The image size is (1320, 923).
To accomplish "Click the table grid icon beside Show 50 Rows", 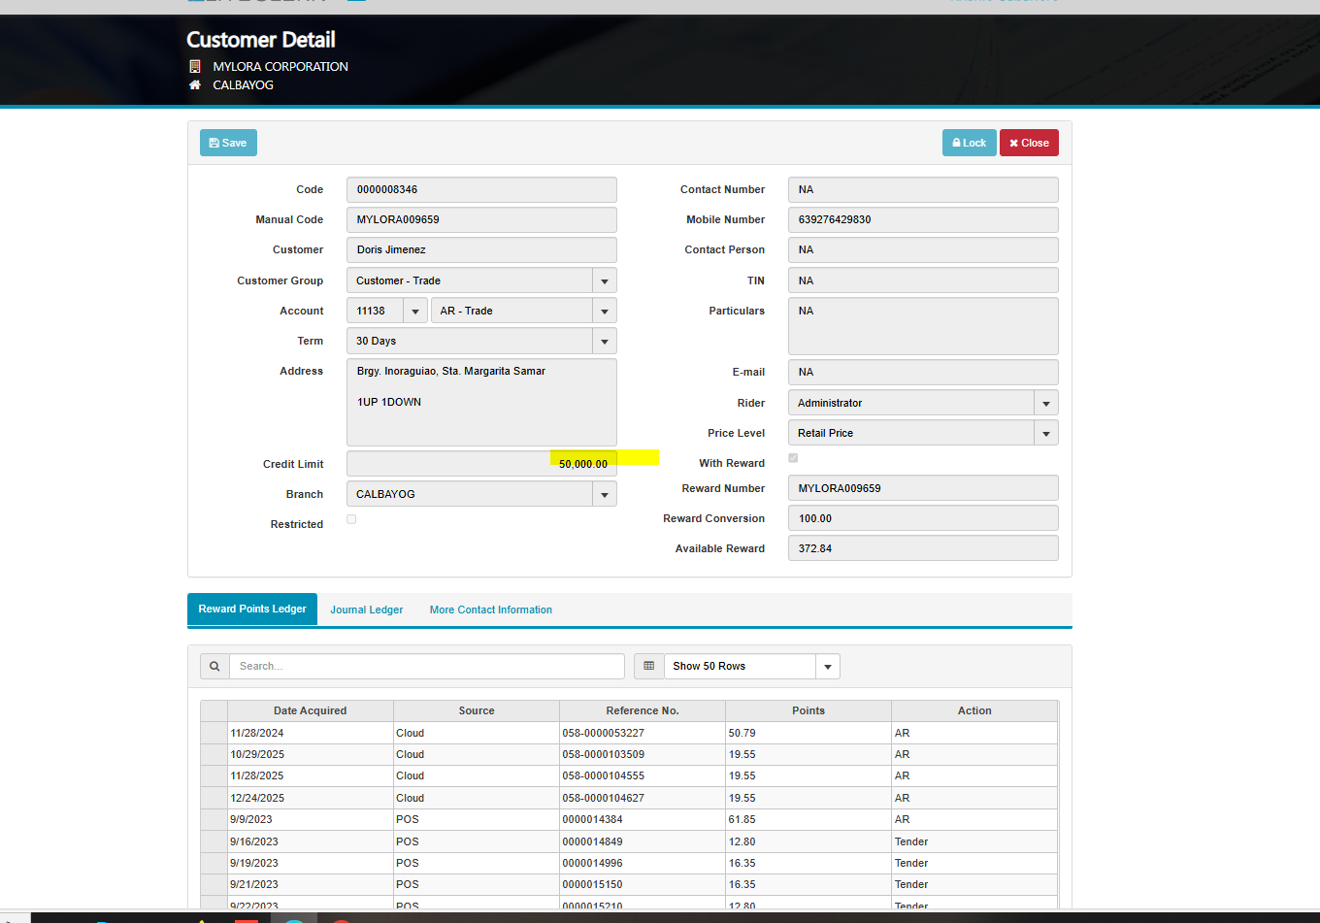I will (x=649, y=667).
